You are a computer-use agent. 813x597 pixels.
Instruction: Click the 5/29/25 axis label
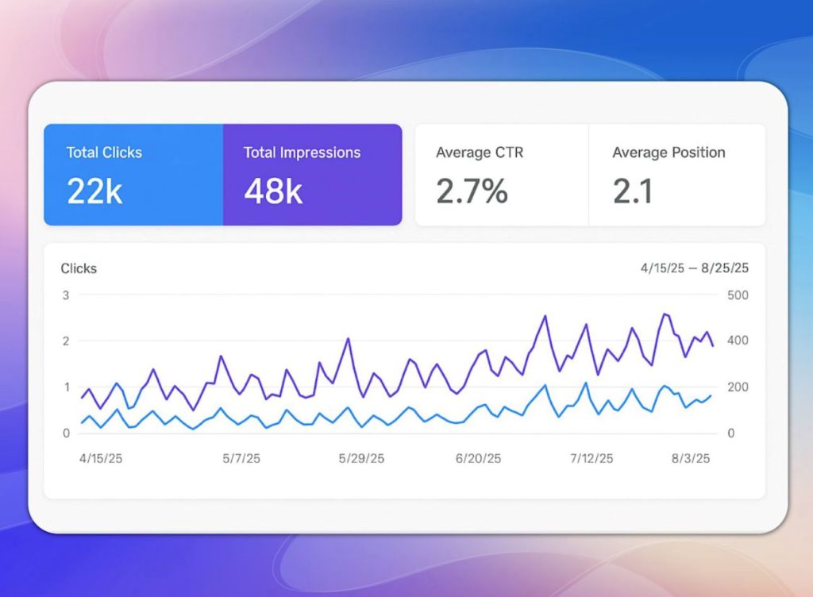tap(360, 457)
